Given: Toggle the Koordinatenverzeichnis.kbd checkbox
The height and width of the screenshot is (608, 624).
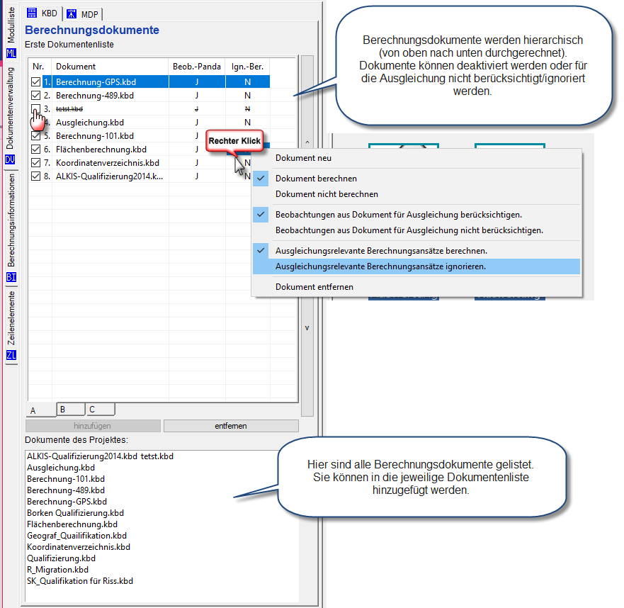Looking at the screenshot, I should coord(35,163).
